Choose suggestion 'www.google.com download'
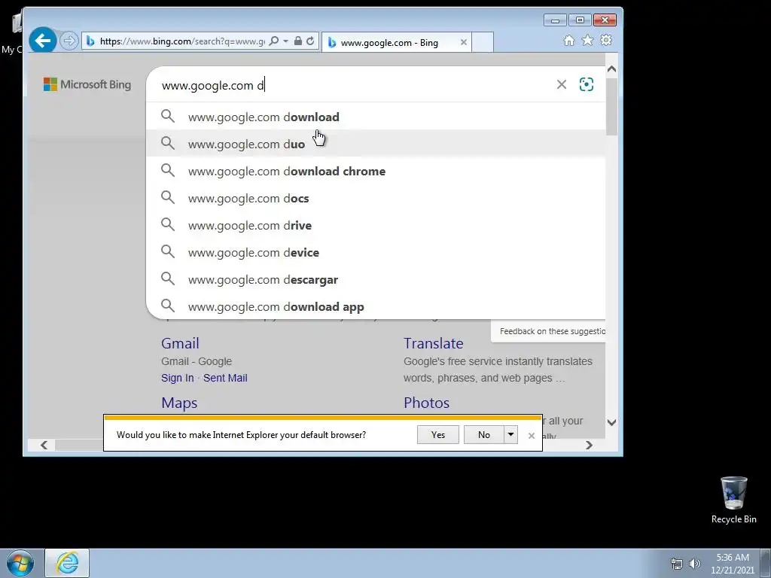The height and width of the screenshot is (578, 771). click(376, 117)
